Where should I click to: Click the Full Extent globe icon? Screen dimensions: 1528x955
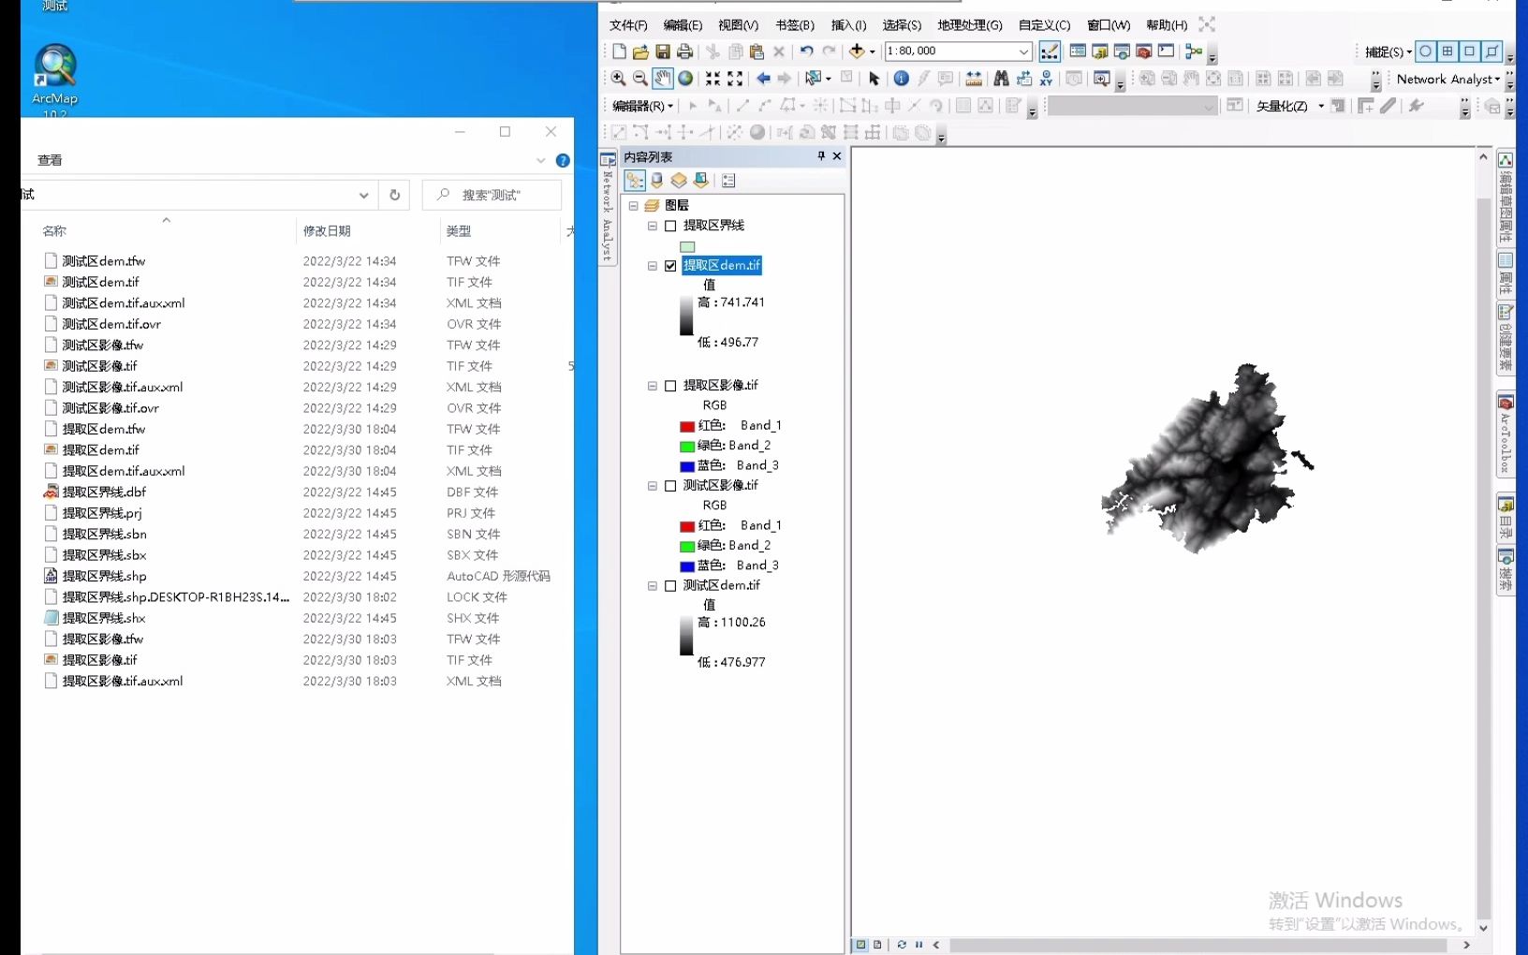[686, 79]
